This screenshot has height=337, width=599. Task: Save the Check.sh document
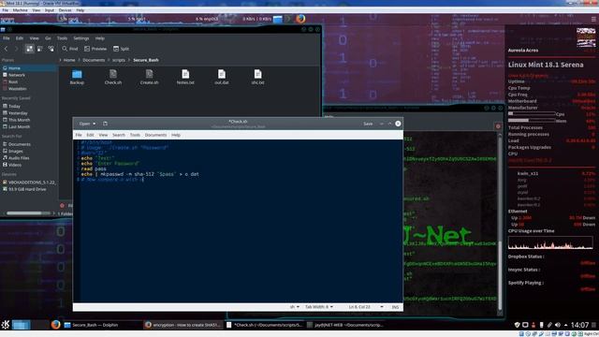pyautogui.click(x=368, y=124)
